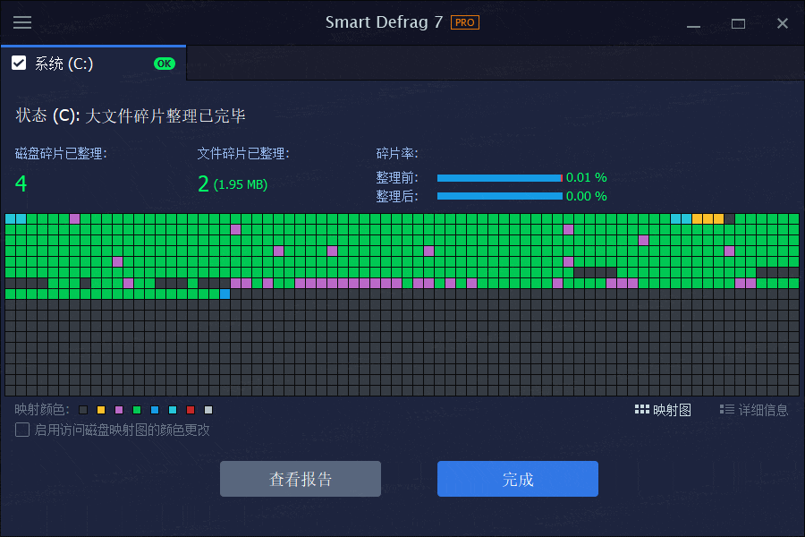Uncheck the 系统 (C:) drive checkbox
The width and height of the screenshot is (805, 537).
(19, 64)
